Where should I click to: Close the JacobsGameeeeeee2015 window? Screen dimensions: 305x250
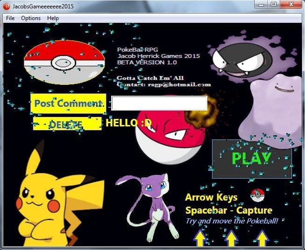pos(291,5)
